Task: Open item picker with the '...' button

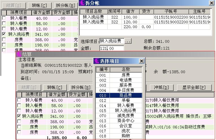Action: coord(128,41)
